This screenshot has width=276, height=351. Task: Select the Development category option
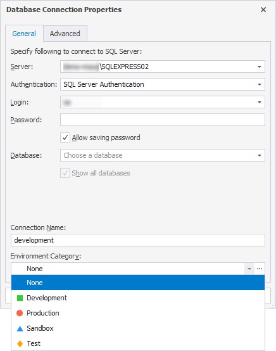[x=138, y=298]
